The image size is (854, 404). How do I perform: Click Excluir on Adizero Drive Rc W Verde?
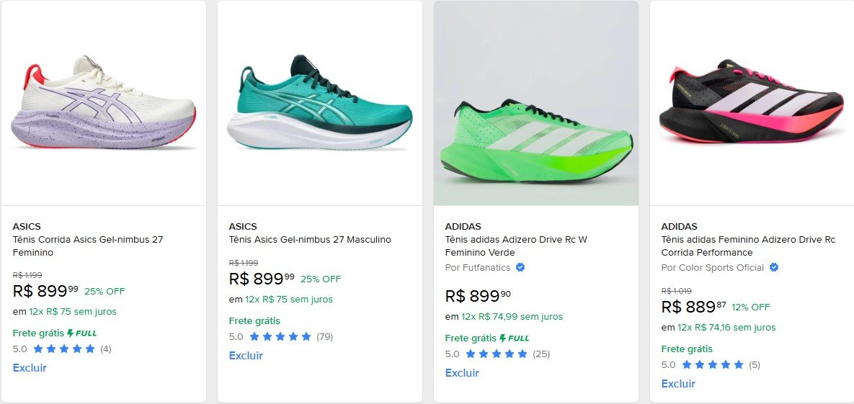tap(462, 373)
